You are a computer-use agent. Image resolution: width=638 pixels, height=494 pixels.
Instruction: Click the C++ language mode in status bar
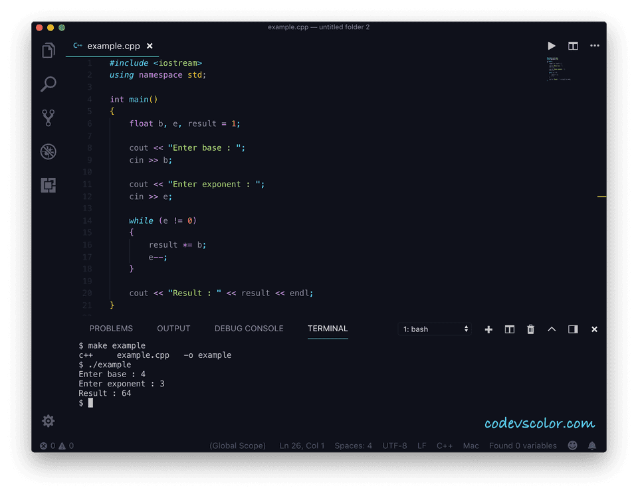click(x=445, y=446)
